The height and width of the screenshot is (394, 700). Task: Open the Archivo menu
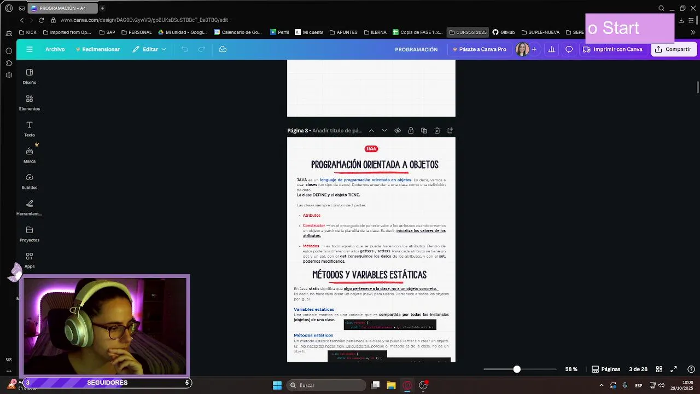coord(55,49)
